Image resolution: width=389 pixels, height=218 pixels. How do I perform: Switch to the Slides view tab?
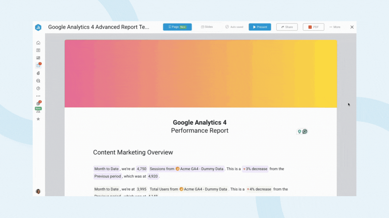[x=207, y=27]
